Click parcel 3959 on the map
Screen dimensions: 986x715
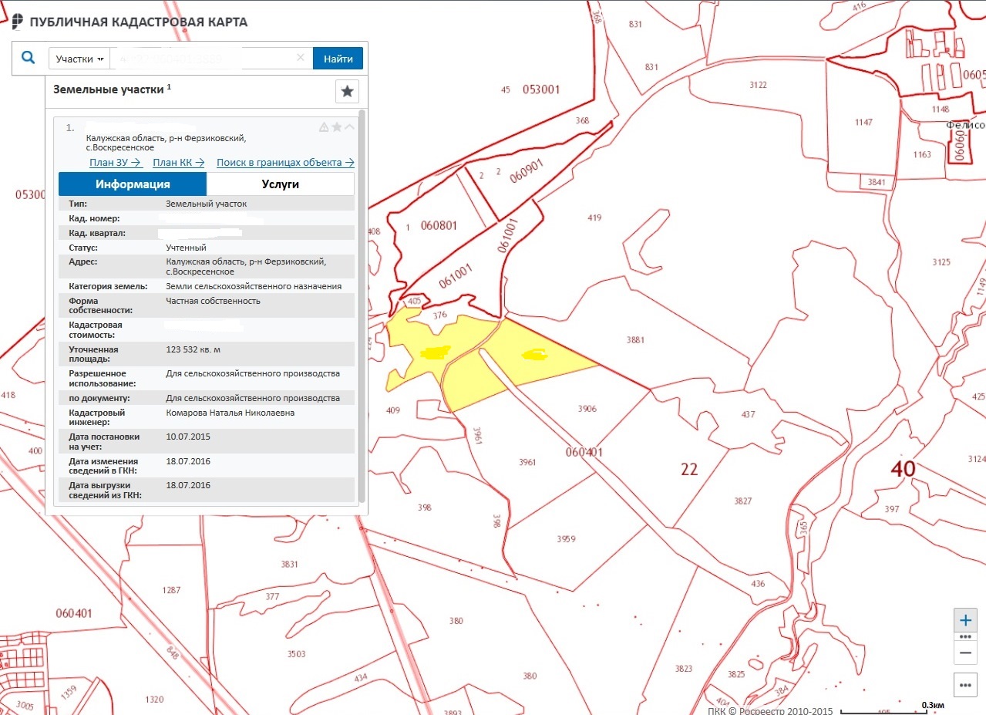pos(566,539)
